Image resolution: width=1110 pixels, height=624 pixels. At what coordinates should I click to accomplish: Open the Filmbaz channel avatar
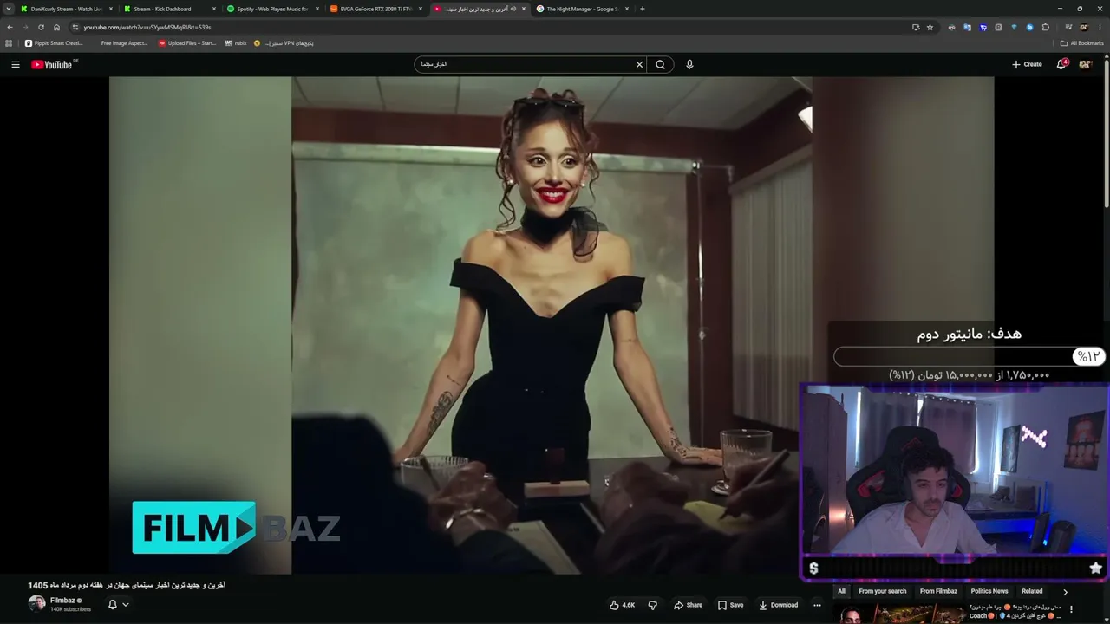click(x=36, y=604)
